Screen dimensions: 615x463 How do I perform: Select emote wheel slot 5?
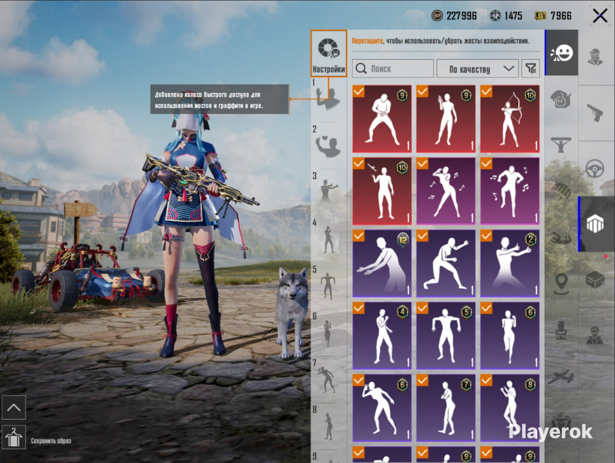tap(329, 285)
